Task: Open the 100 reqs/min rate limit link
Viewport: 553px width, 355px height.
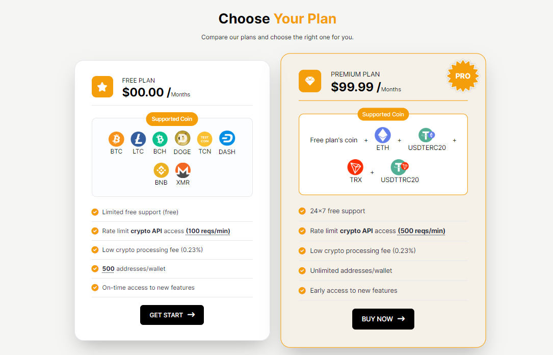Action: (208, 231)
